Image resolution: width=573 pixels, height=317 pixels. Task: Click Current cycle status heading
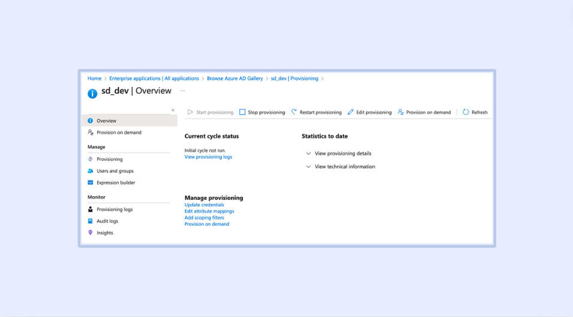tap(212, 136)
